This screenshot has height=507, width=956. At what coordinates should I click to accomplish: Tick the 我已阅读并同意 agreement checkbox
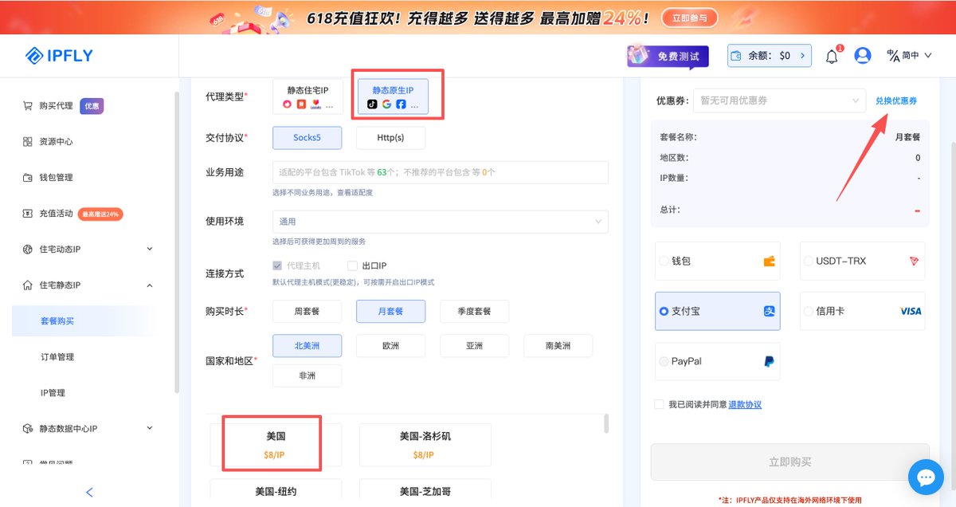(659, 404)
